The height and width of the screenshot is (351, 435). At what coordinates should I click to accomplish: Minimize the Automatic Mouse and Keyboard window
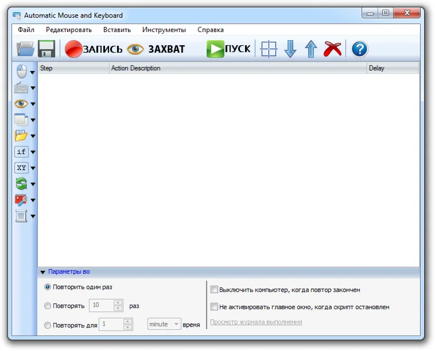370,13
